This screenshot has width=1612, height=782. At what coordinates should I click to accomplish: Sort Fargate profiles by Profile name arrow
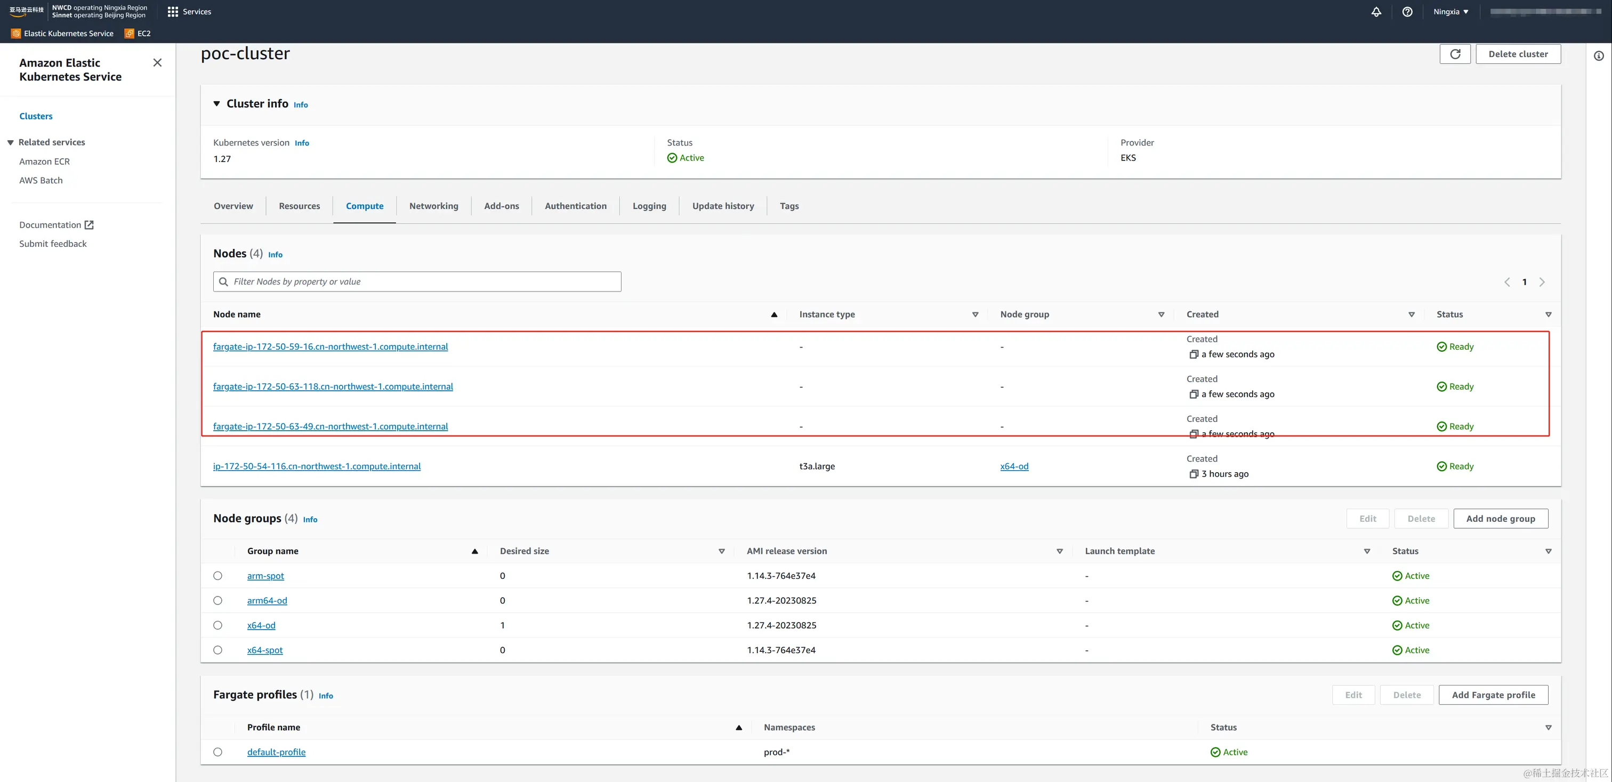click(x=739, y=728)
